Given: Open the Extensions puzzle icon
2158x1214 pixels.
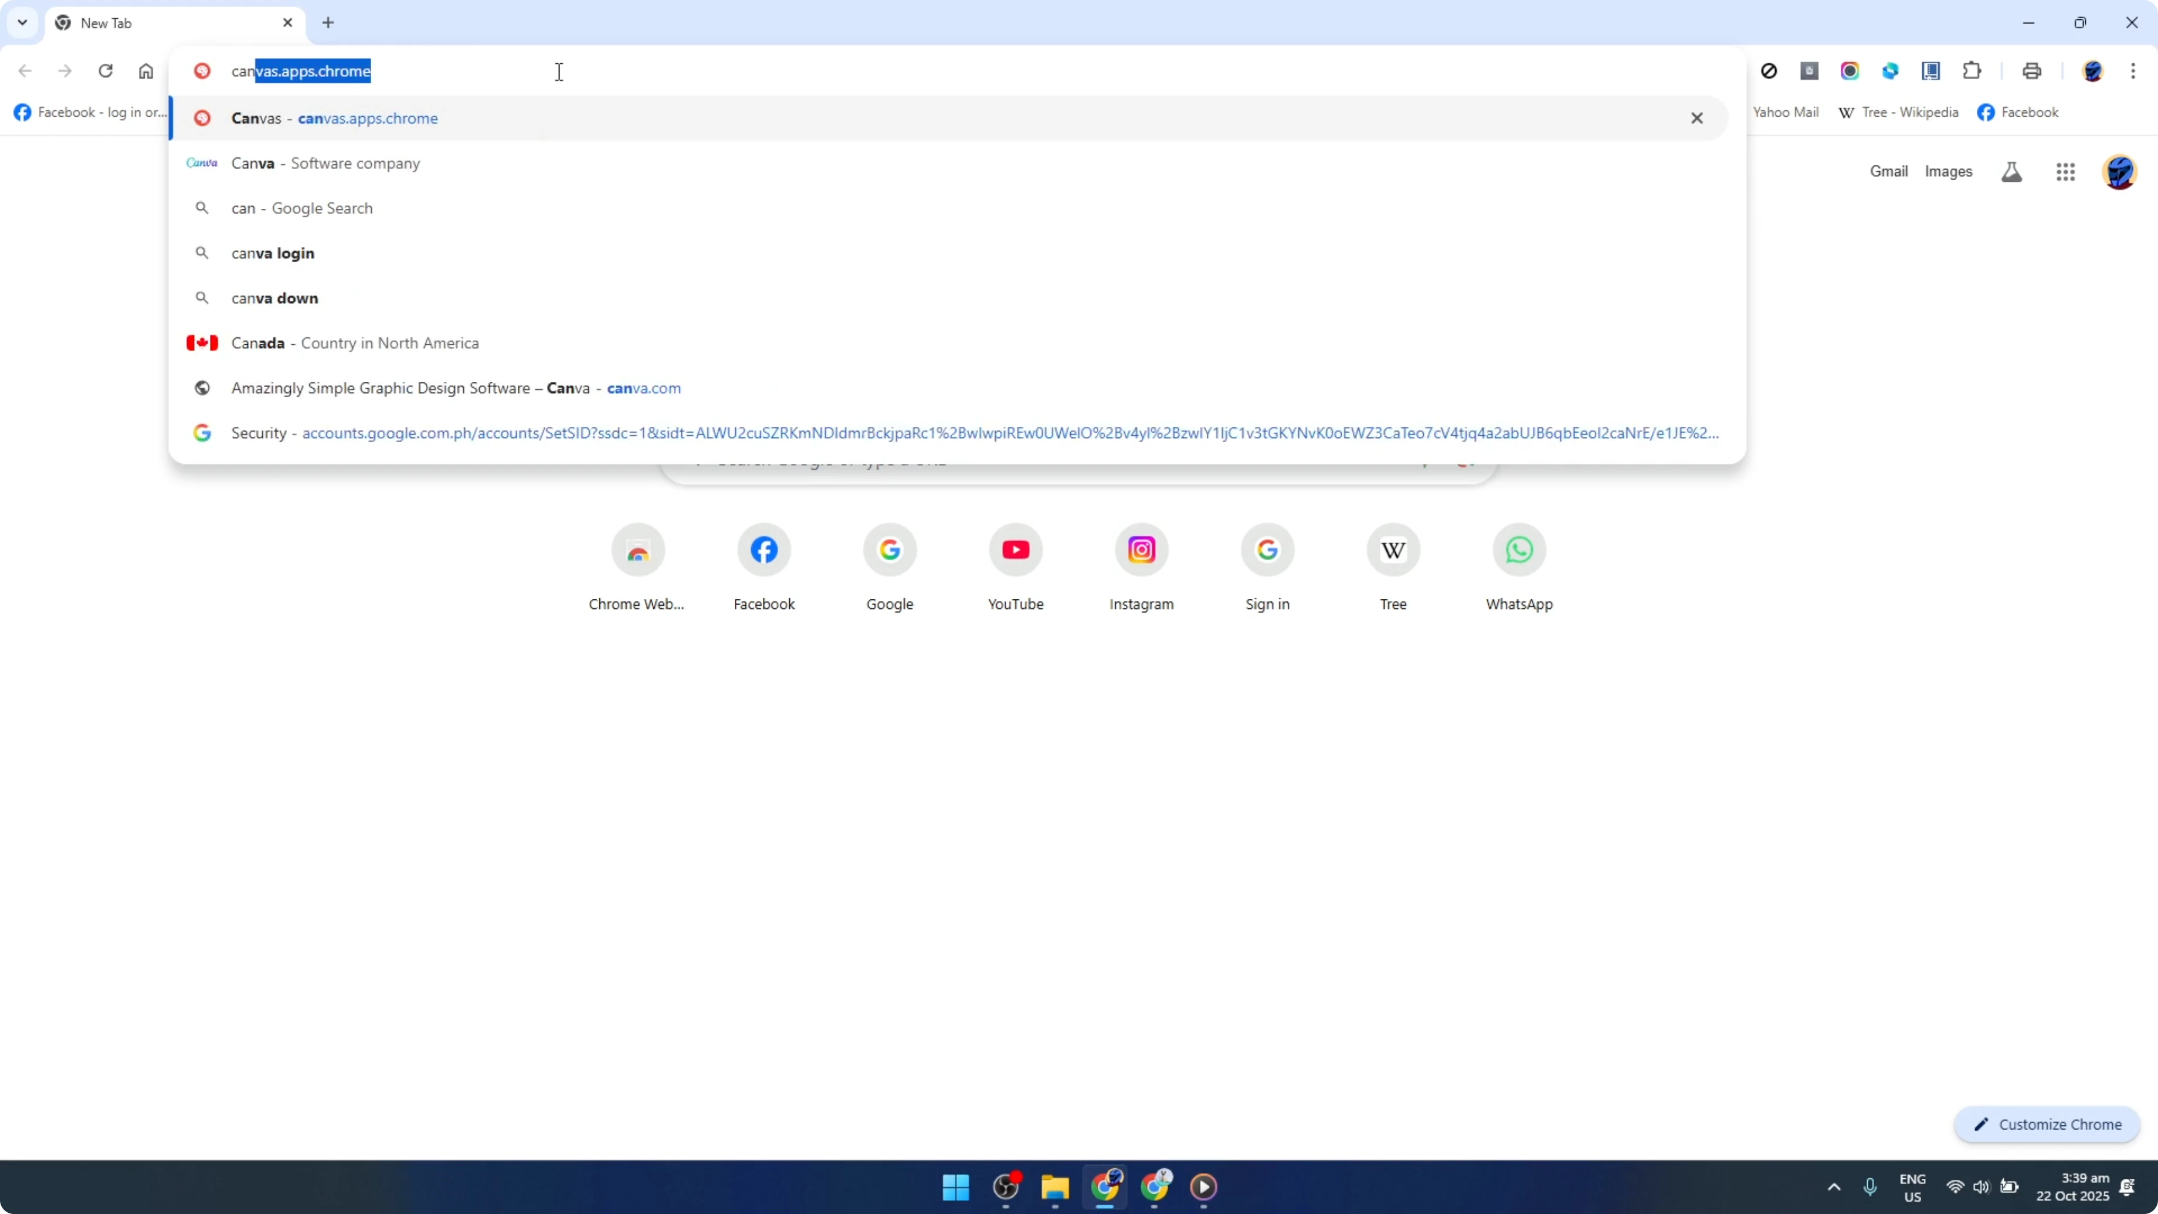Looking at the screenshot, I should 1972,70.
